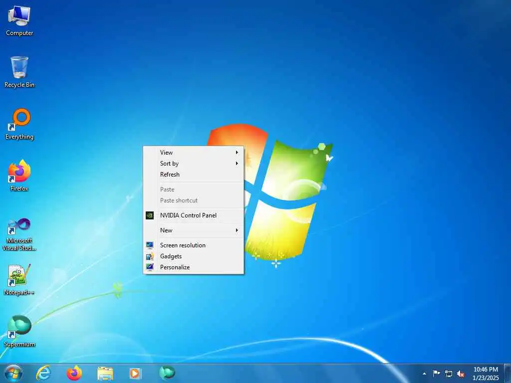Click the 'Everything' icon label
The width and height of the screenshot is (511, 383).
point(19,137)
